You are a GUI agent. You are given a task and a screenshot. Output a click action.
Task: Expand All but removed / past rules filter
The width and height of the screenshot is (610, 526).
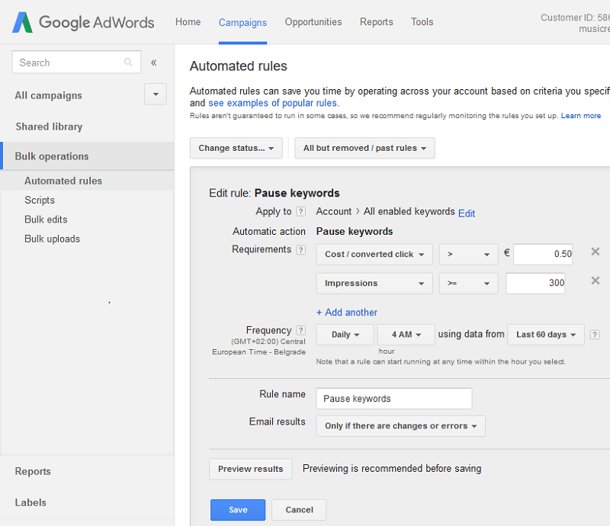364,148
